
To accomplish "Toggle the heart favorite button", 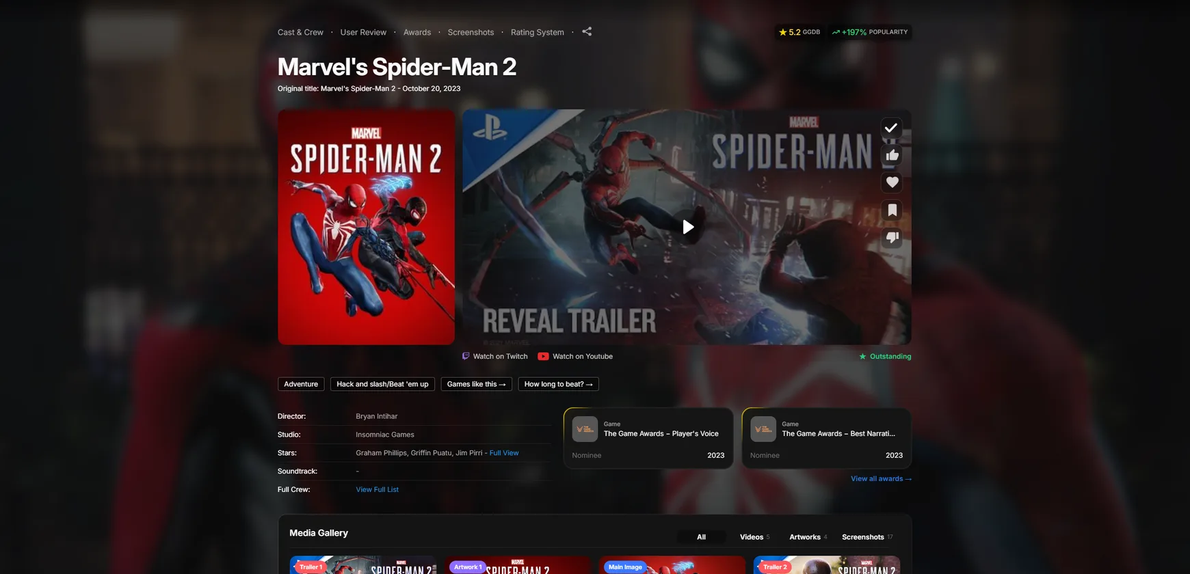I will (892, 182).
